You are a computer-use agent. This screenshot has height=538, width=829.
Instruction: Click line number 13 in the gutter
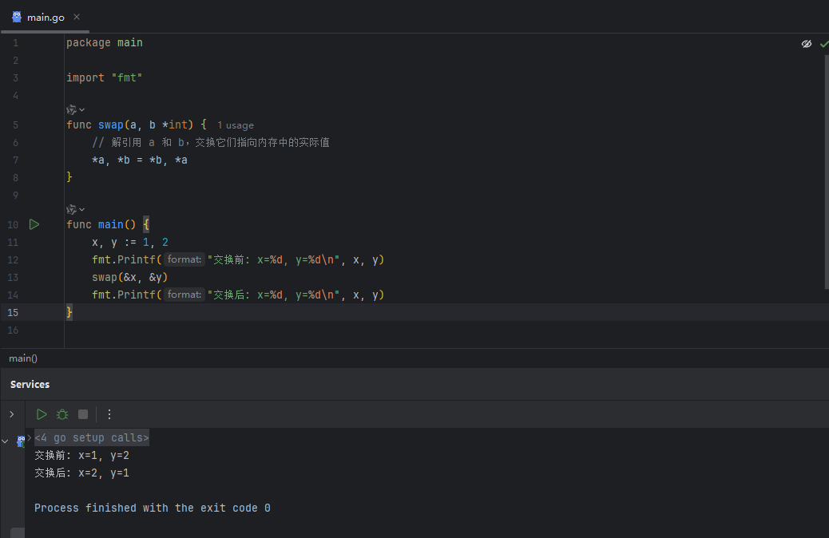[13, 278]
